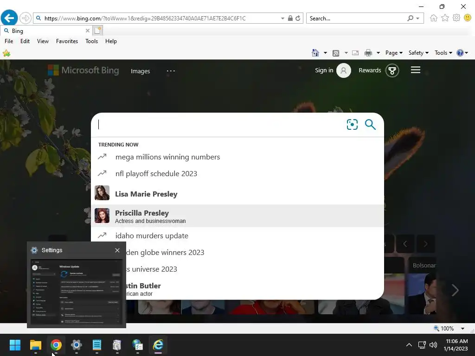
Task: Click the browser Forward arrow button
Action: click(x=26, y=18)
